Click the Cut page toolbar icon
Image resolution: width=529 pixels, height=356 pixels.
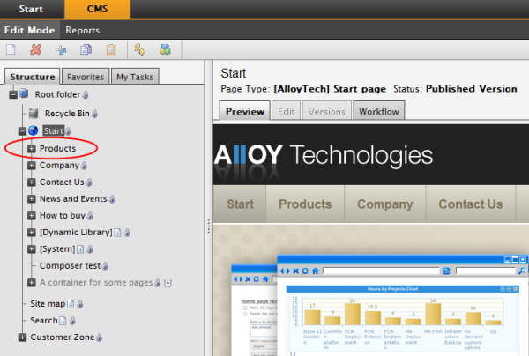pyautogui.click(x=61, y=48)
